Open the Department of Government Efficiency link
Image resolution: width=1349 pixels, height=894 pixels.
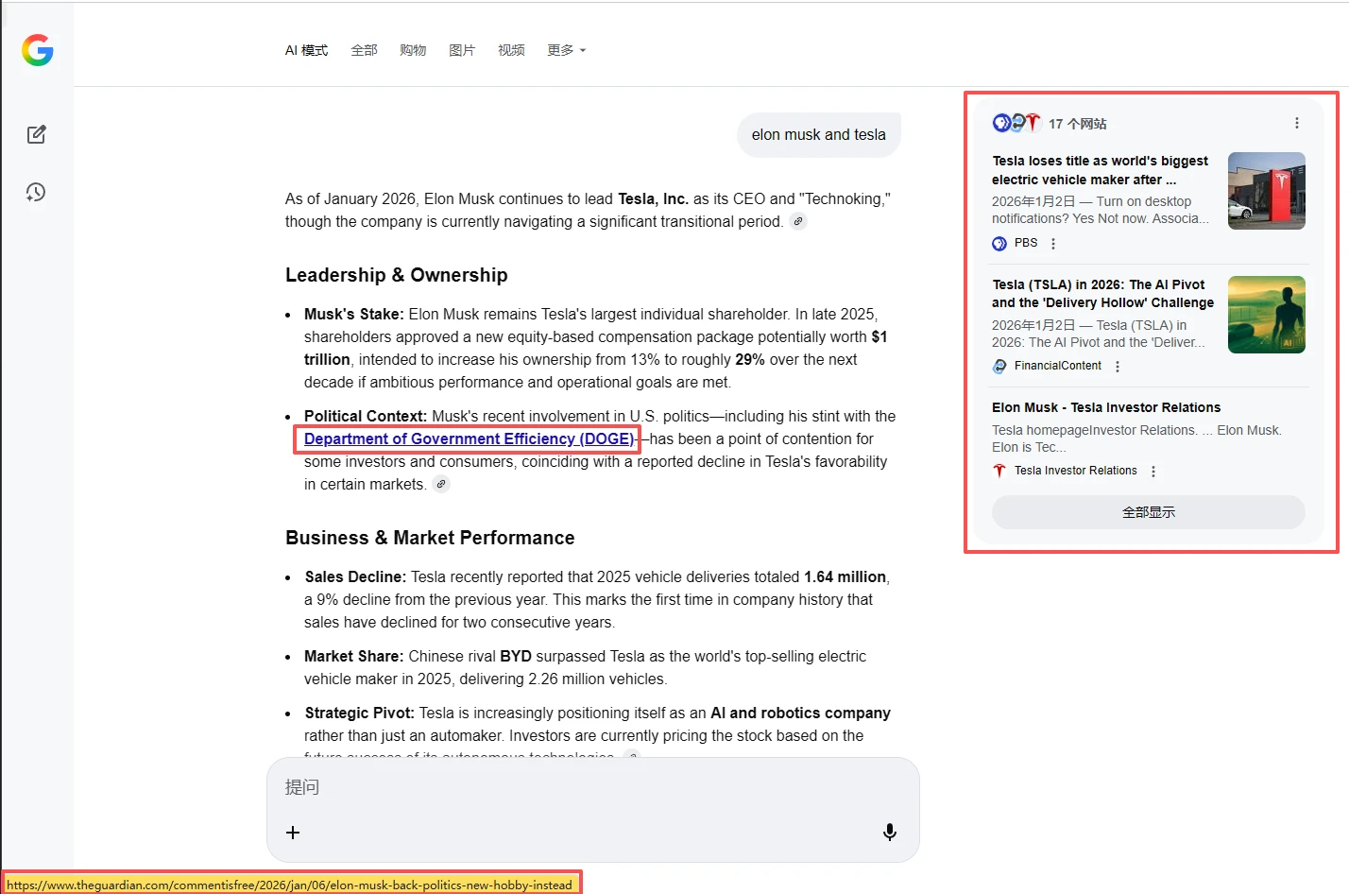(x=469, y=438)
